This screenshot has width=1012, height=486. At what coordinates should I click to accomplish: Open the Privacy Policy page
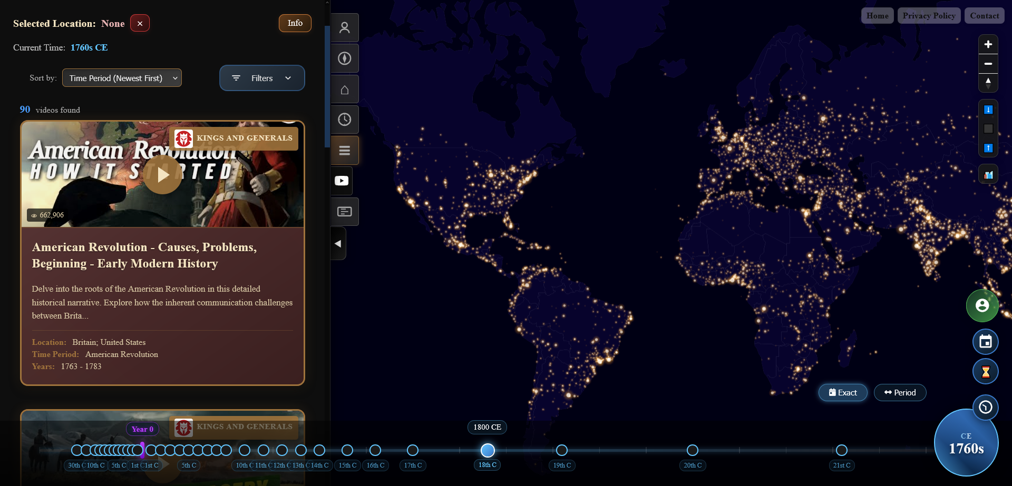929,16
